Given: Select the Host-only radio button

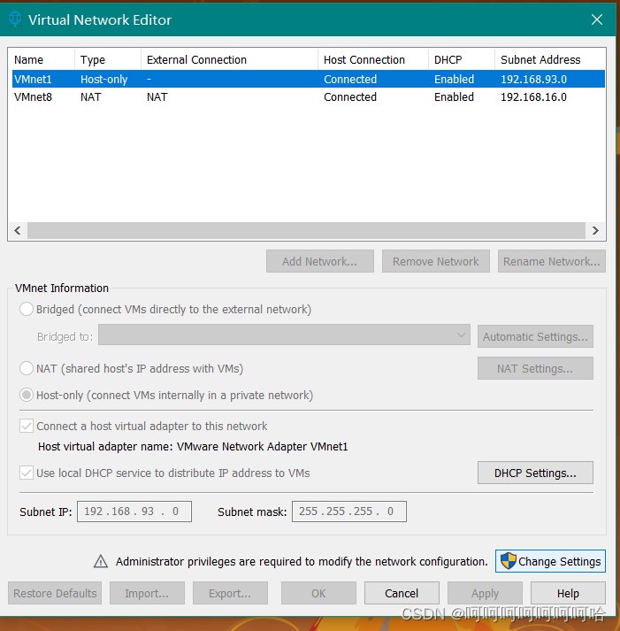Looking at the screenshot, I should pos(27,395).
